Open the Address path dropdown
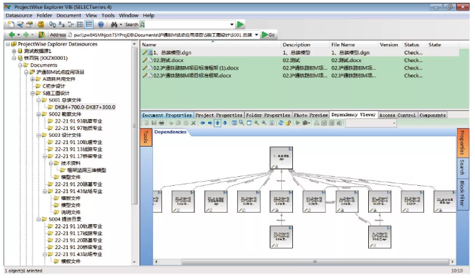 click(256, 35)
